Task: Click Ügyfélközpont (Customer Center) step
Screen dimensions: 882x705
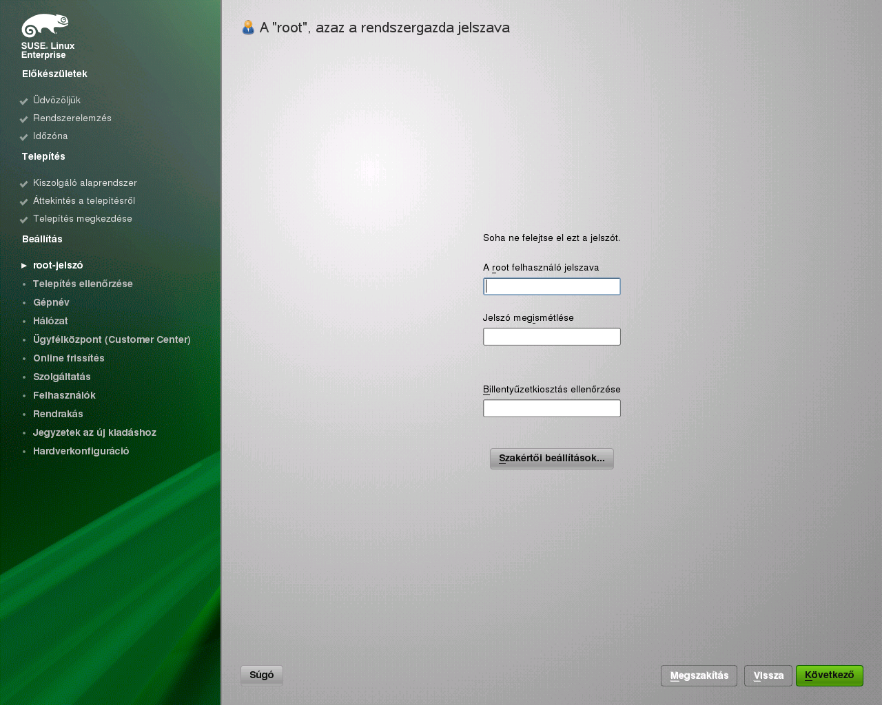Action: click(112, 339)
